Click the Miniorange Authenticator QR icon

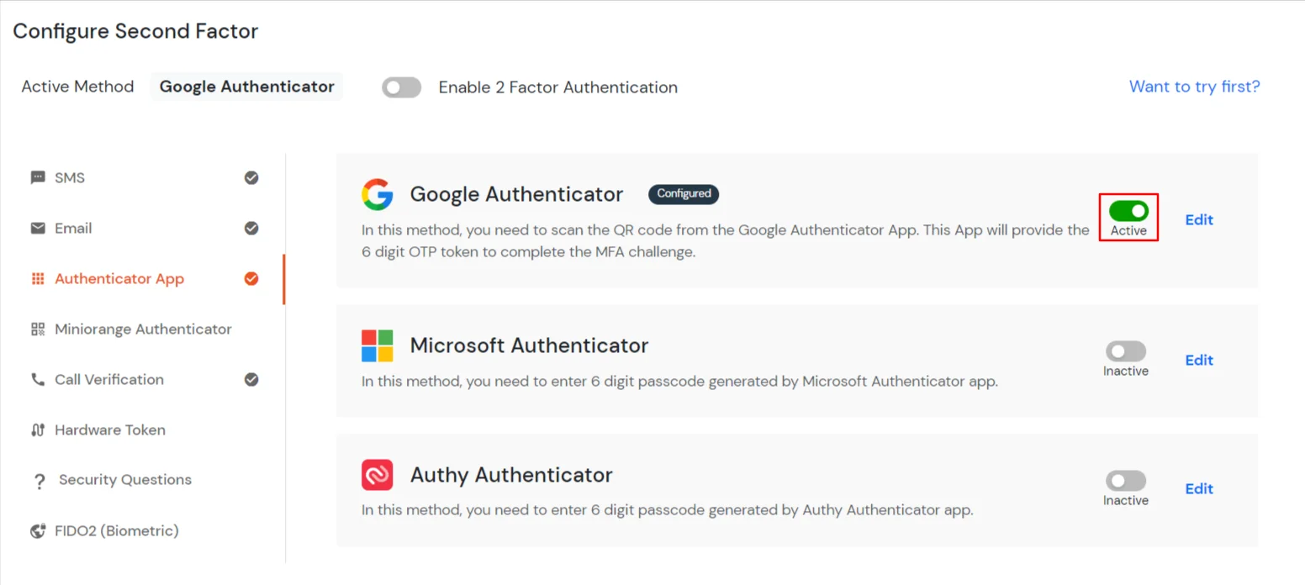[37, 329]
